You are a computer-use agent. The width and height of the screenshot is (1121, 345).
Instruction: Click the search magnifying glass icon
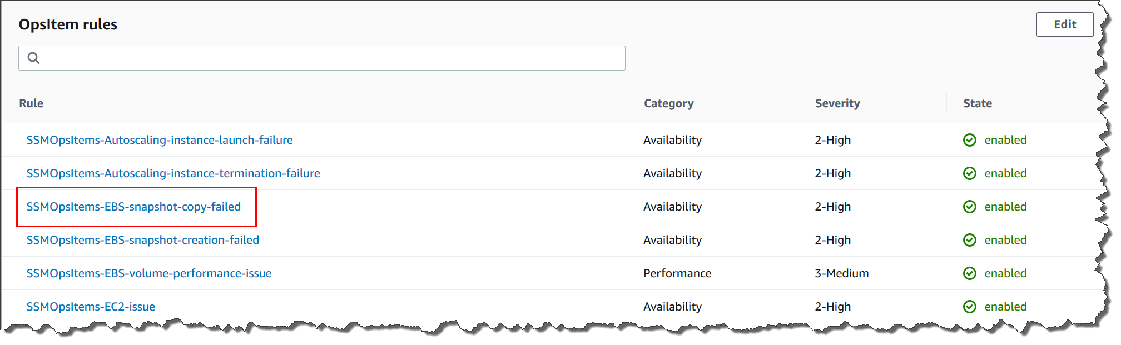[x=33, y=57]
